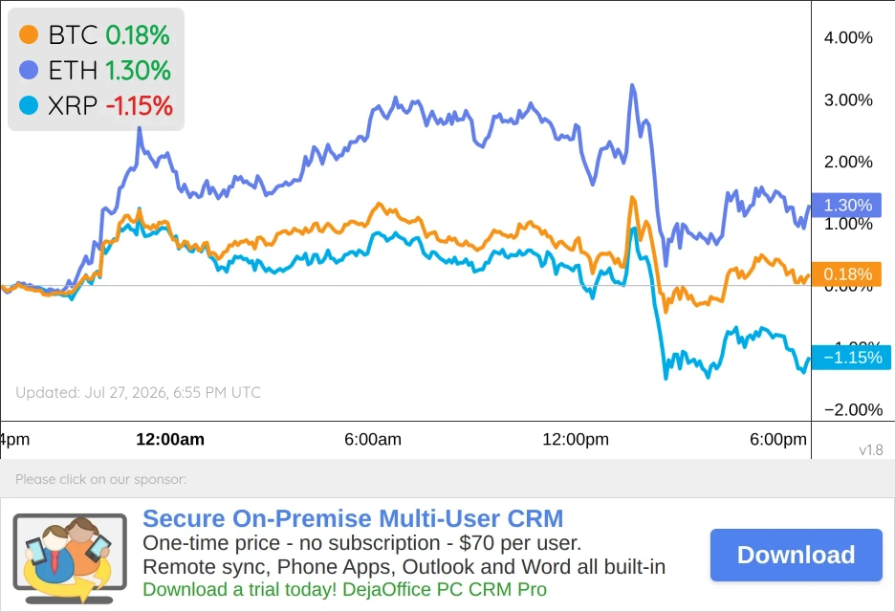Click the 12:00am time axis label

pyautogui.click(x=170, y=439)
